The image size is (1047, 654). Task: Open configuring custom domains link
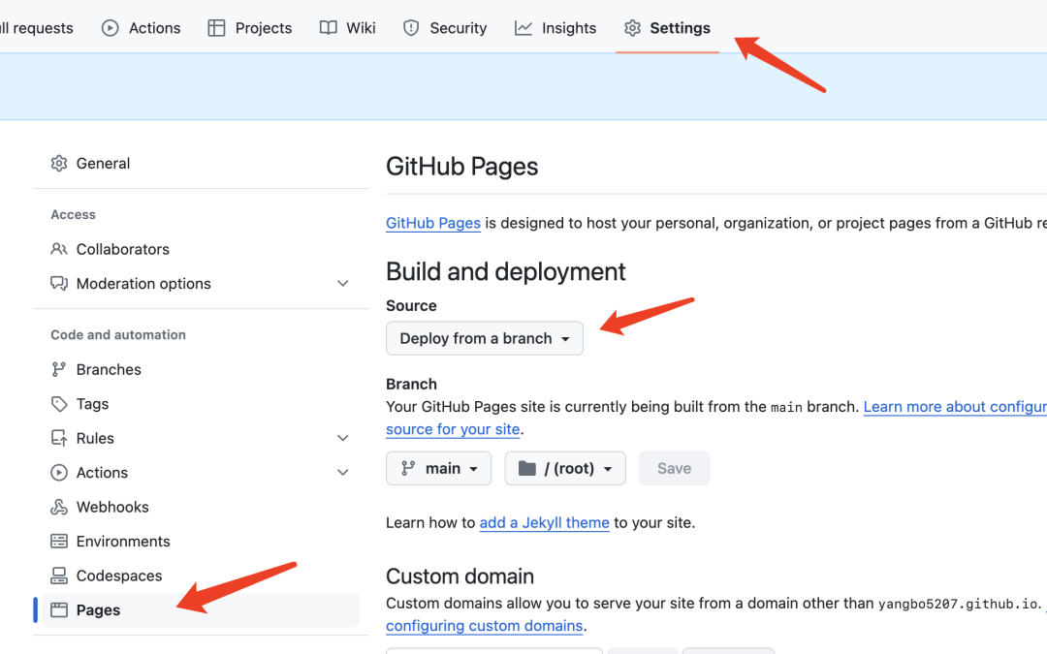pyautogui.click(x=484, y=626)
